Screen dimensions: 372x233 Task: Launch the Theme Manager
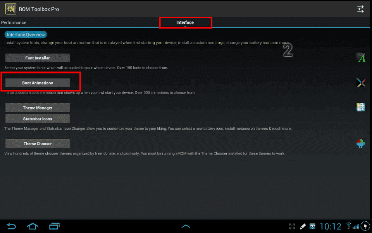coord(38,108)
